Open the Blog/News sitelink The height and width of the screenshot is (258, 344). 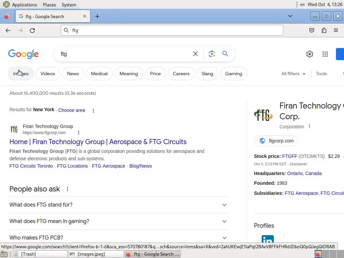point(140,166)
